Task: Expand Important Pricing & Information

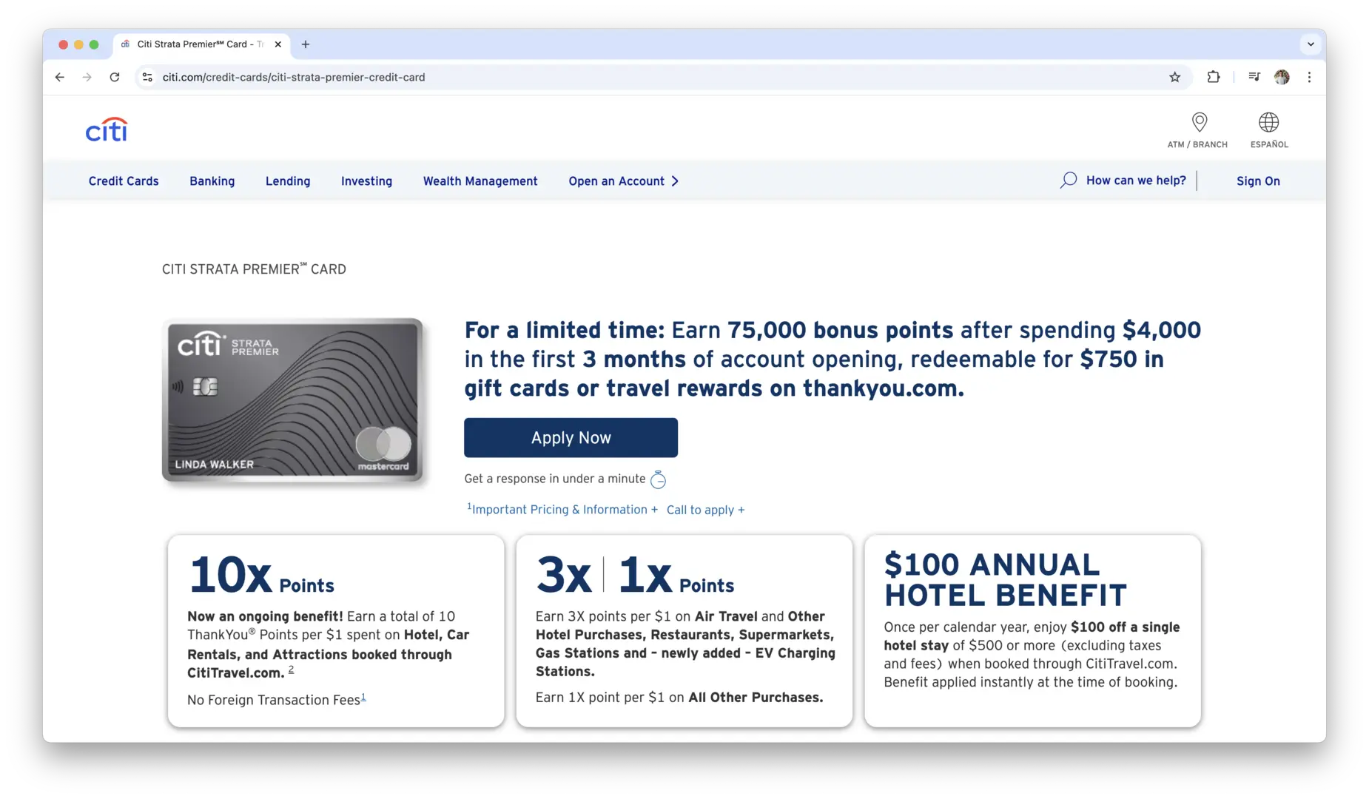Action: [x=562, y=510]
